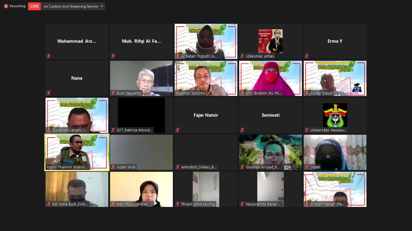Click muted mic icon beside Indah Widi
412x231 pixels.
[113, 167]
